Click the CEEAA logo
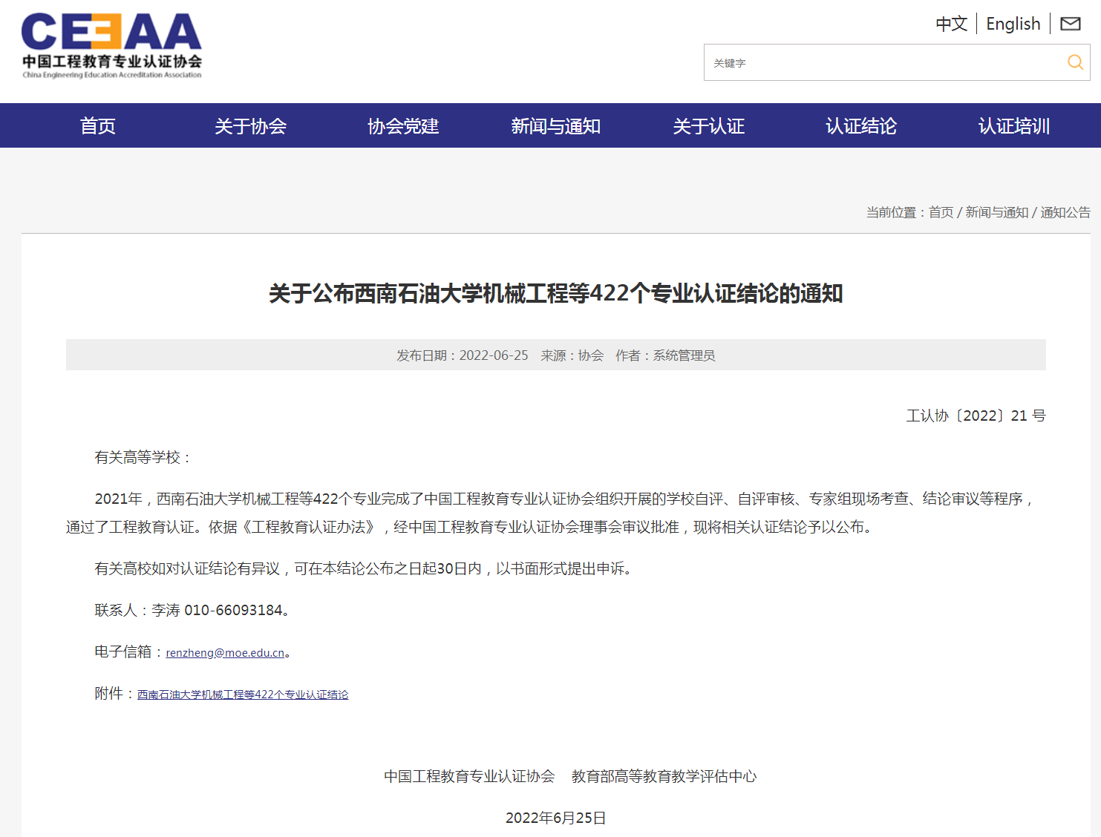The height and width of the screenshot is (837, 1101). tap(111, 45)
